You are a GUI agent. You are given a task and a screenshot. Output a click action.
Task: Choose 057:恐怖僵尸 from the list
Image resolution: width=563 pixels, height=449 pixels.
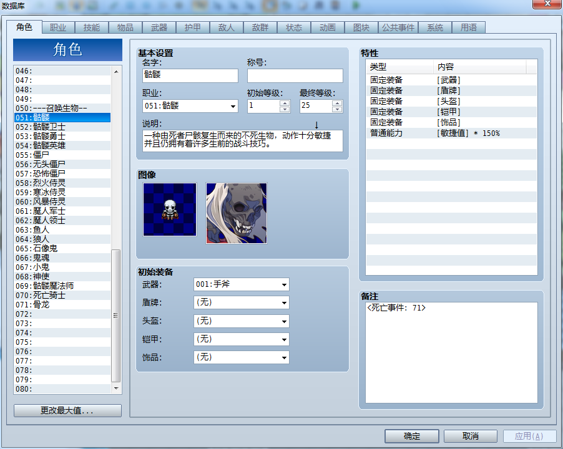click(x=62, y=173)
